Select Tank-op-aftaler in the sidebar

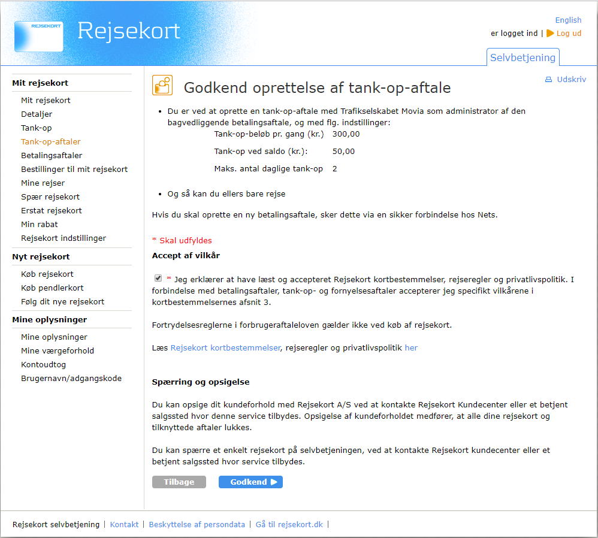50,142
